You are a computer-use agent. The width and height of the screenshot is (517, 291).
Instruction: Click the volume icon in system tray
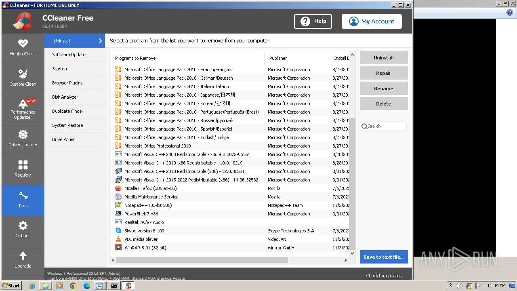(459, 286)
